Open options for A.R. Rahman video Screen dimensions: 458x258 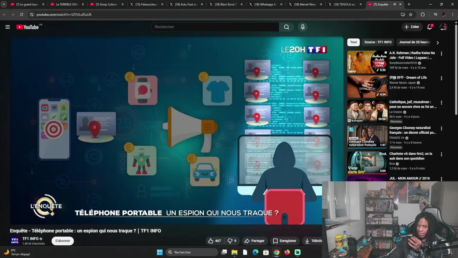click(x=441, y=53)
